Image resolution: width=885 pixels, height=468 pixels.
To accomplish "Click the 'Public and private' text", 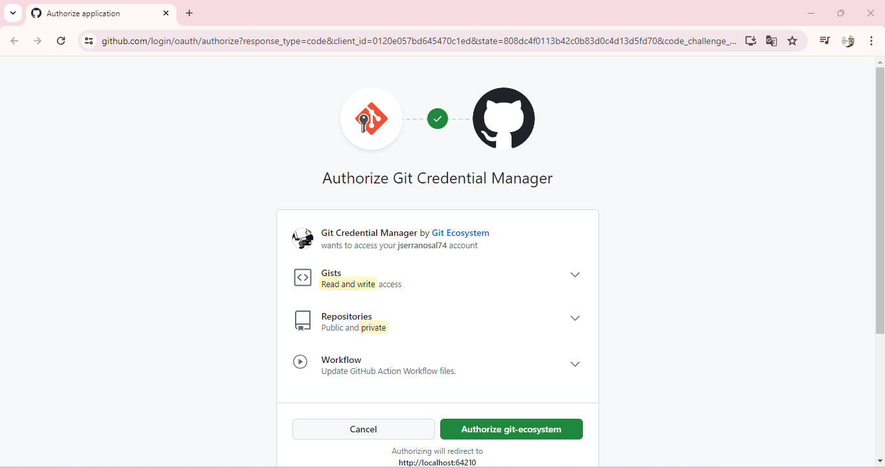I will point(354,327).
